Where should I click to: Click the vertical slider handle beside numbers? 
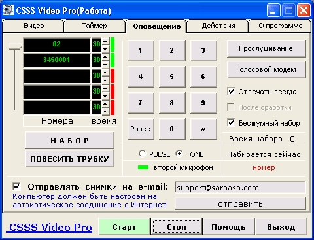click(x=15, y=46)
